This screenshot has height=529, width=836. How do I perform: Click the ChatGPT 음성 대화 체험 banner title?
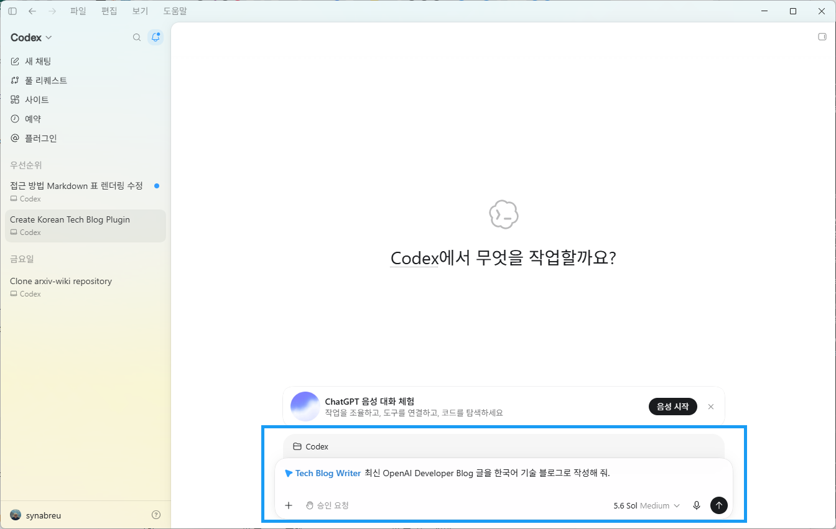click(369, 401)
